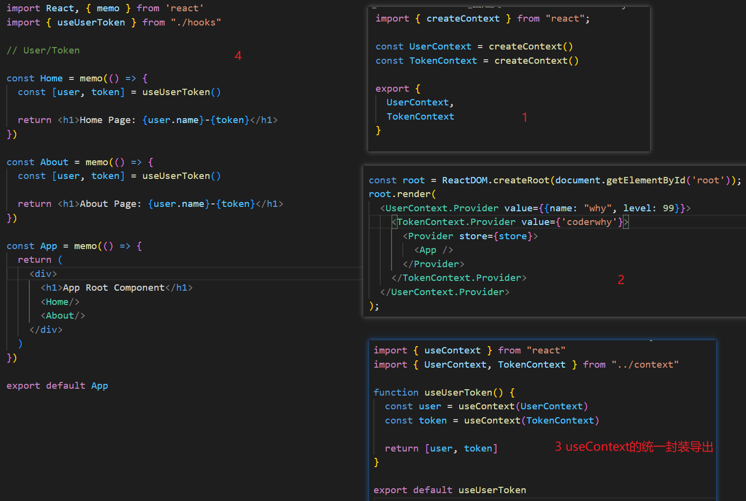Screen dimensions: 746x501
Task: Click the <About/> JSX tag
Action: (x=63, y=316)
